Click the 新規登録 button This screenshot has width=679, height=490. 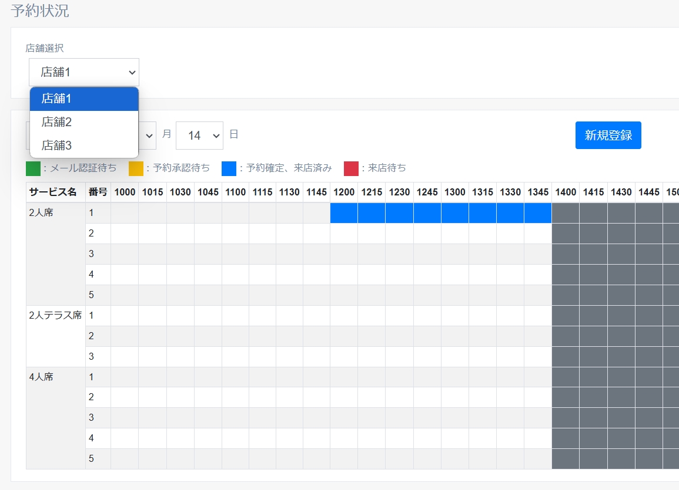(608, 136)
